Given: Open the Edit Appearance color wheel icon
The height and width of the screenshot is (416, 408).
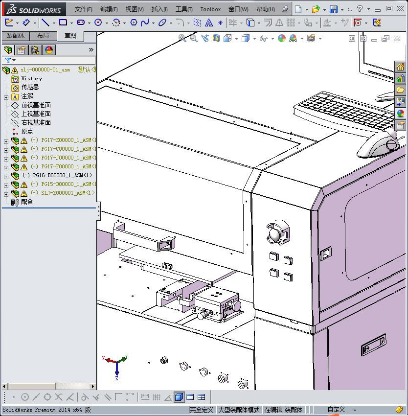Looking at the screenshot, I should pos(281,38).
